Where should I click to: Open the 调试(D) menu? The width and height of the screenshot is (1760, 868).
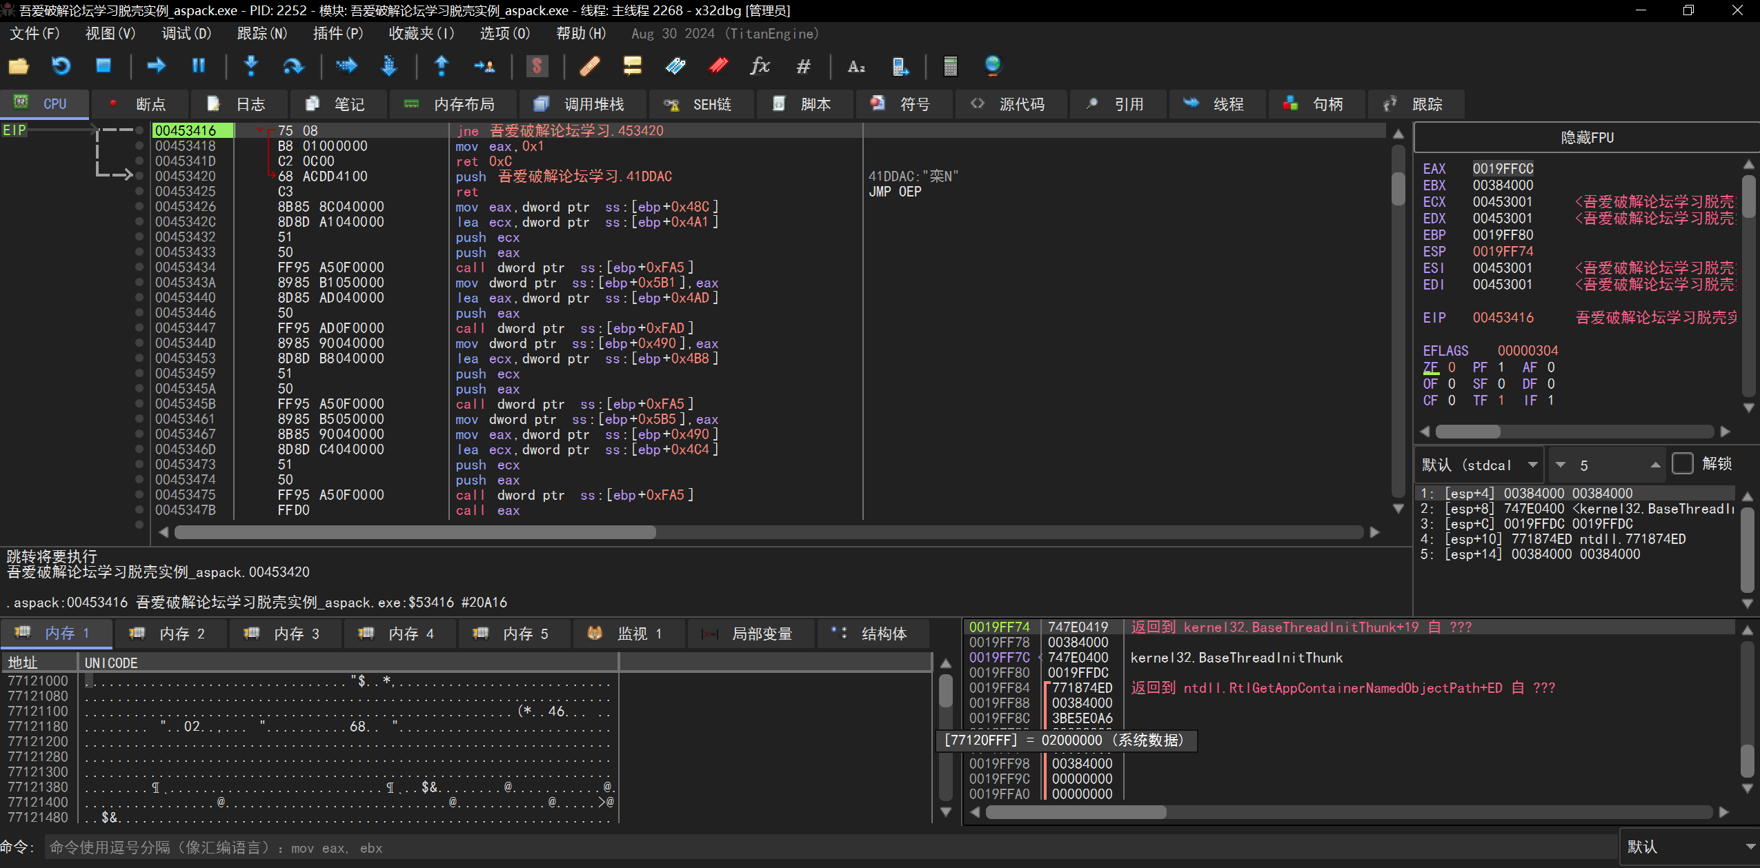[x=186, y=33]
